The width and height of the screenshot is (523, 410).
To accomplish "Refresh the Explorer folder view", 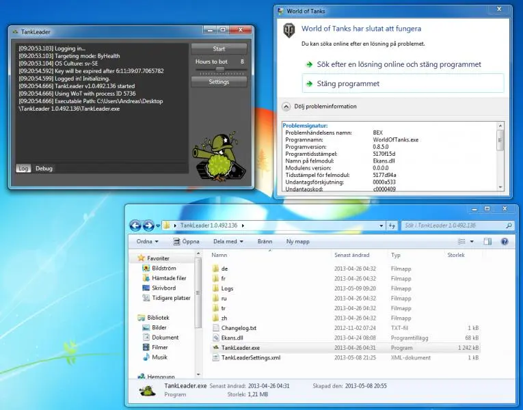I will pyautogui.click(x=392, y=225).
